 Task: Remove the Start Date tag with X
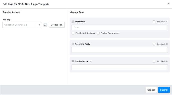(x=167, y=22)
